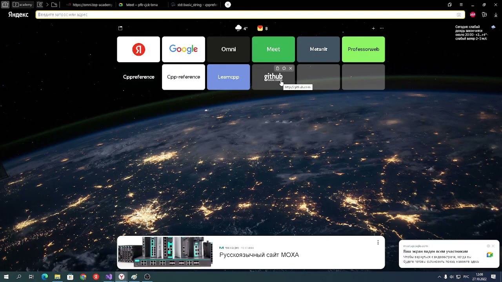
Task: Open the academy tab group
Action: coord(23,5)
